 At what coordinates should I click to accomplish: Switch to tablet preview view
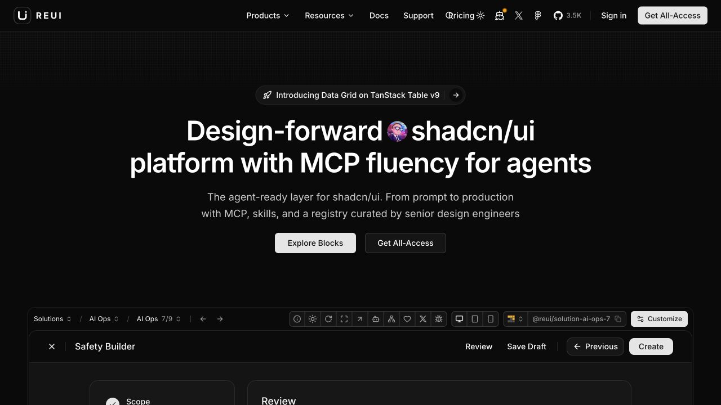pos(475,319)
